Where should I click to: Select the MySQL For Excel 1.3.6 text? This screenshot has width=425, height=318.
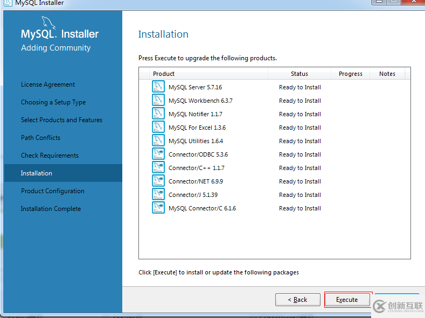click(197, 128)
